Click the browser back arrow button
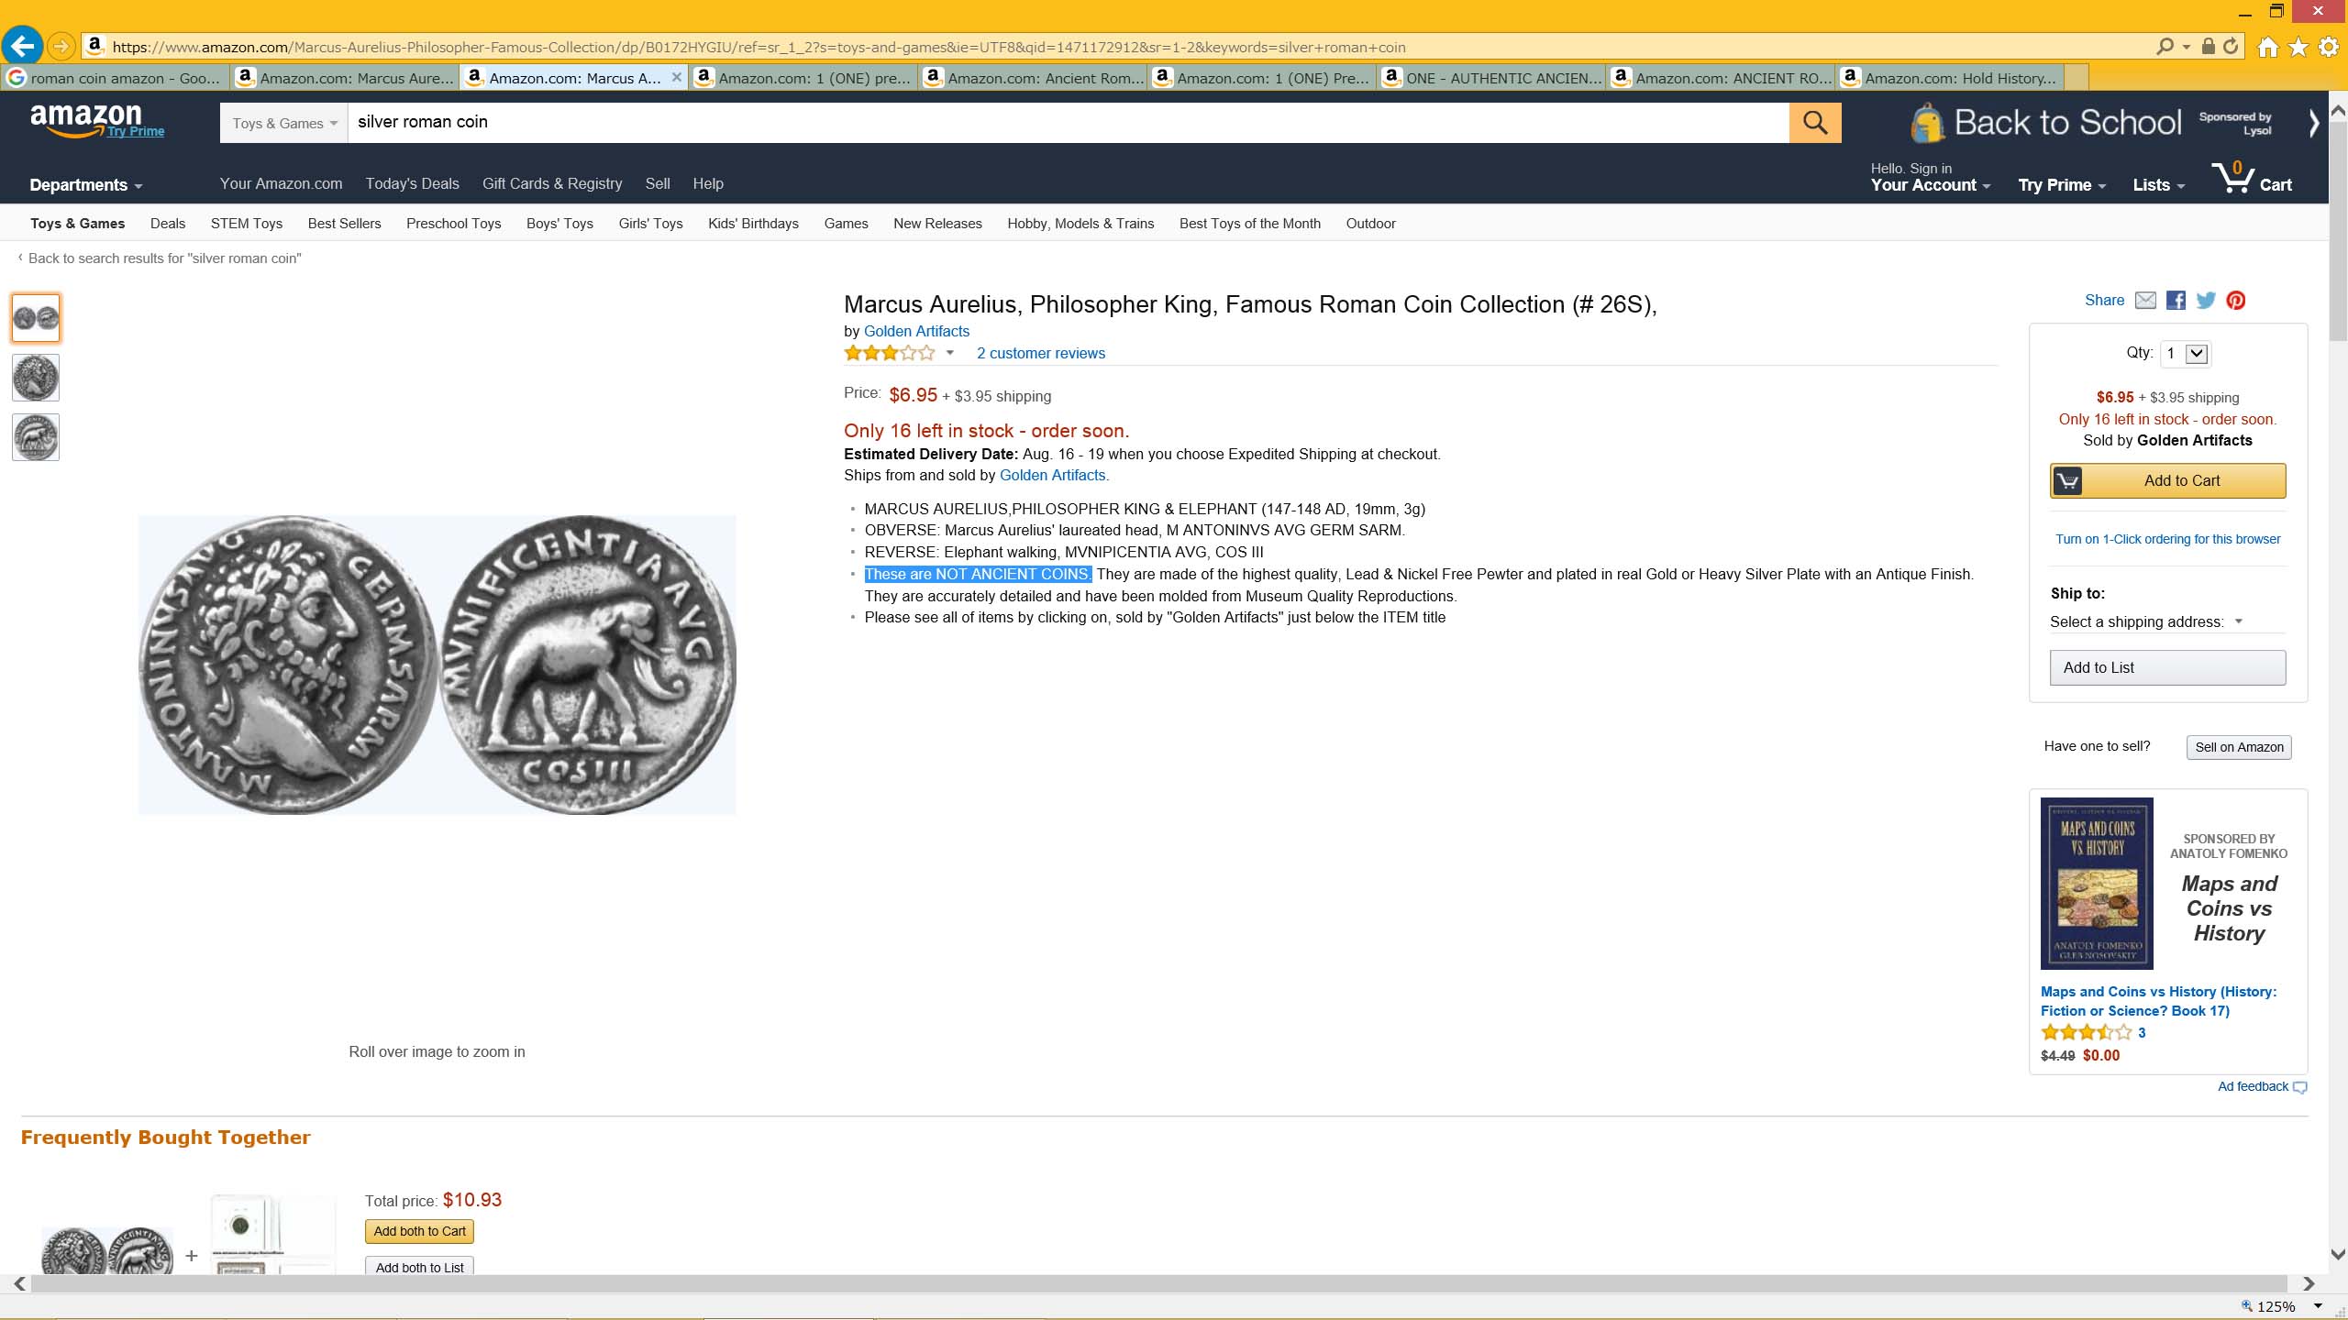Screen dimensions: 2348x1320 pos(22,45)
